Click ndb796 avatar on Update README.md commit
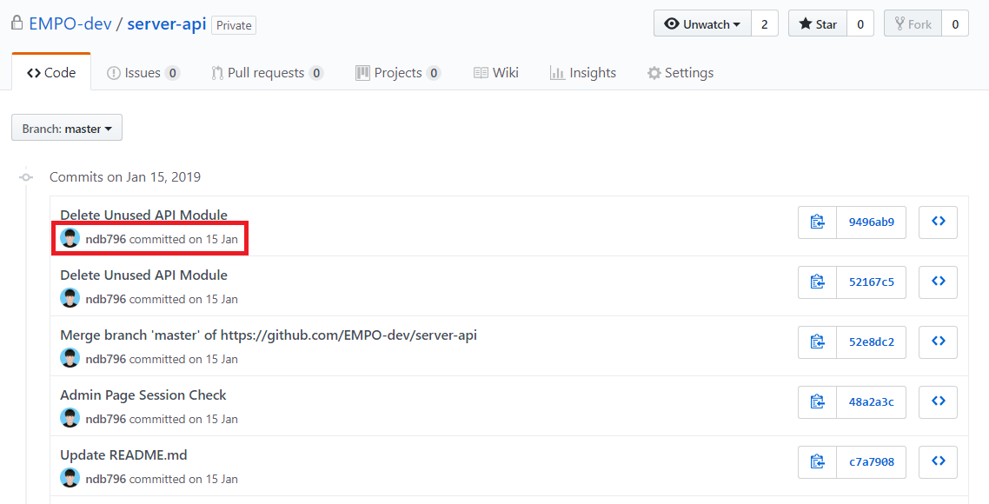Screen dimensions: 989x504 [x=70, y=478]
